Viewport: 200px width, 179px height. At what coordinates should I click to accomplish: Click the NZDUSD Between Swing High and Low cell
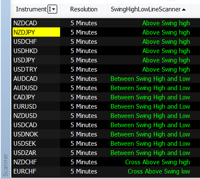[x=150, y=116]
